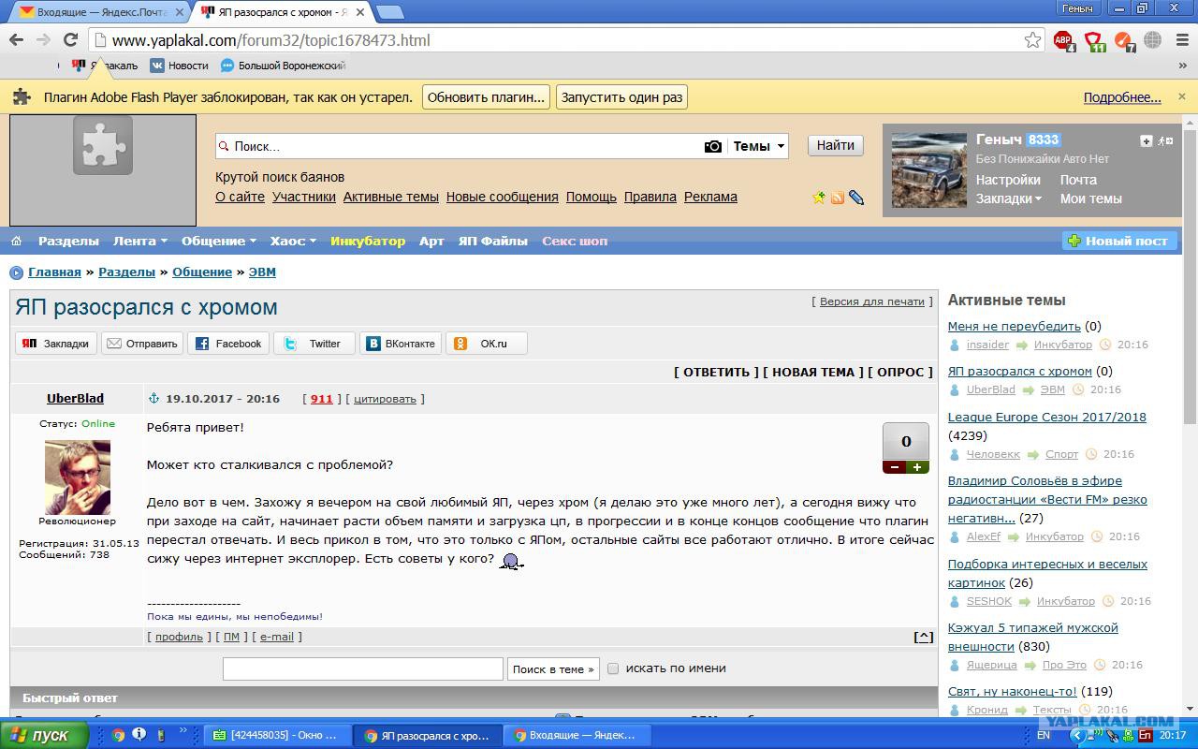Click the address bar URL
The image size is (1198, 749).
(271, 40)
